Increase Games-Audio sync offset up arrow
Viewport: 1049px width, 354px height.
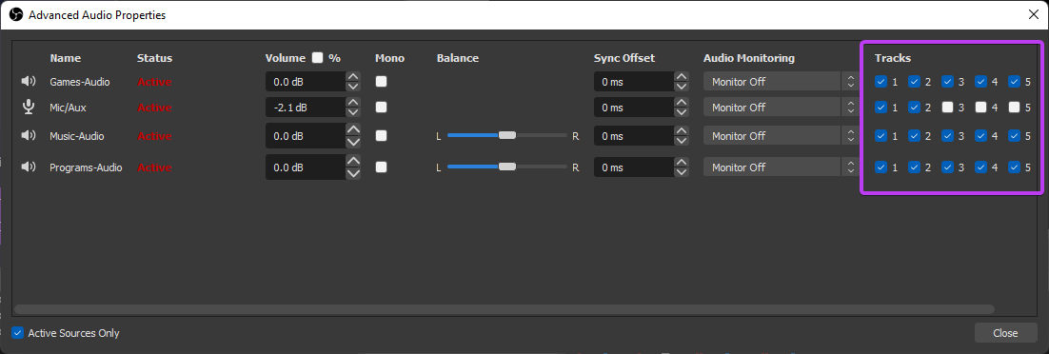coord(681,76)
